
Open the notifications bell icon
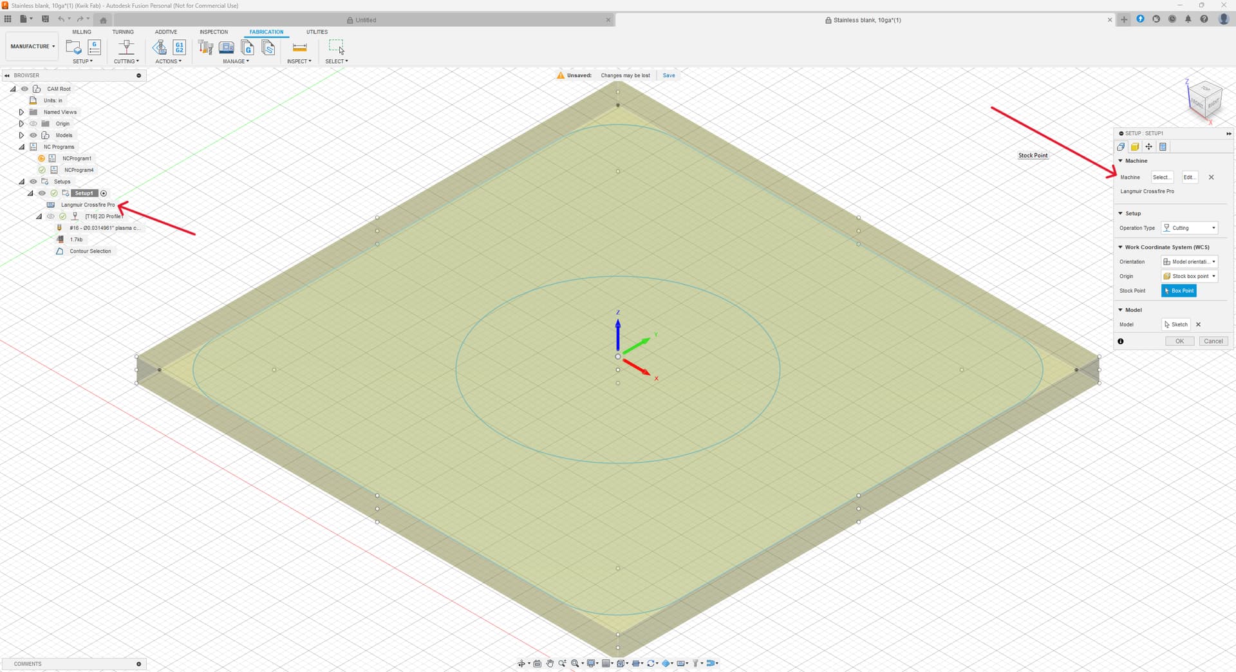(1188, 19)
